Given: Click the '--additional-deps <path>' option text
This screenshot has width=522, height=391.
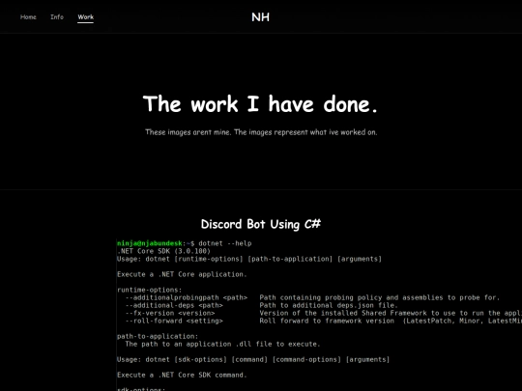Looking at the screenshot, I should 174,305.
